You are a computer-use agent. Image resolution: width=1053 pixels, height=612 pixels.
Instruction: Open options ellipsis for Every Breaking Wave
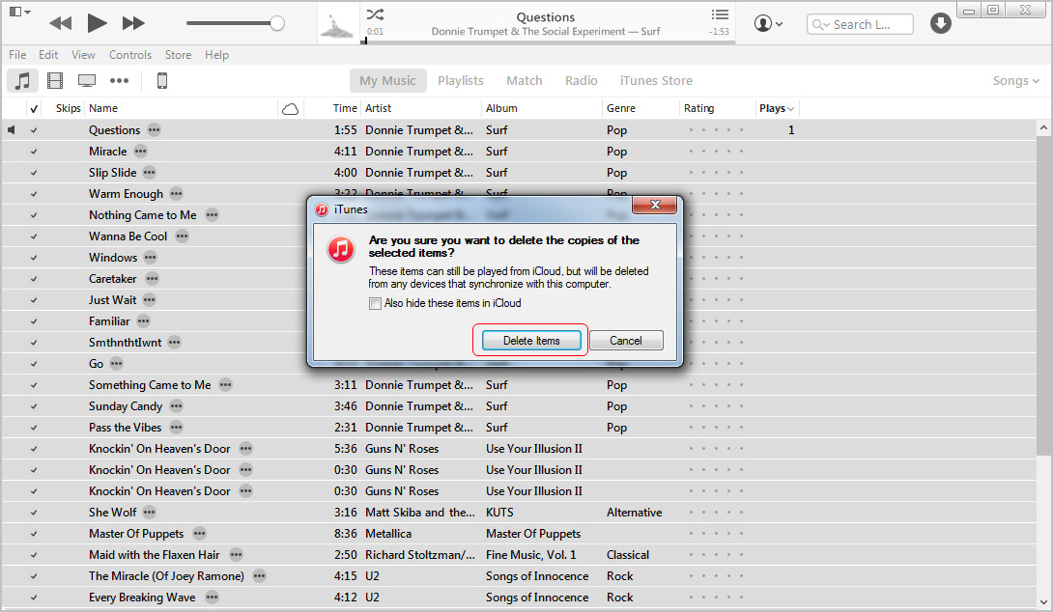[x=212, y=598]
